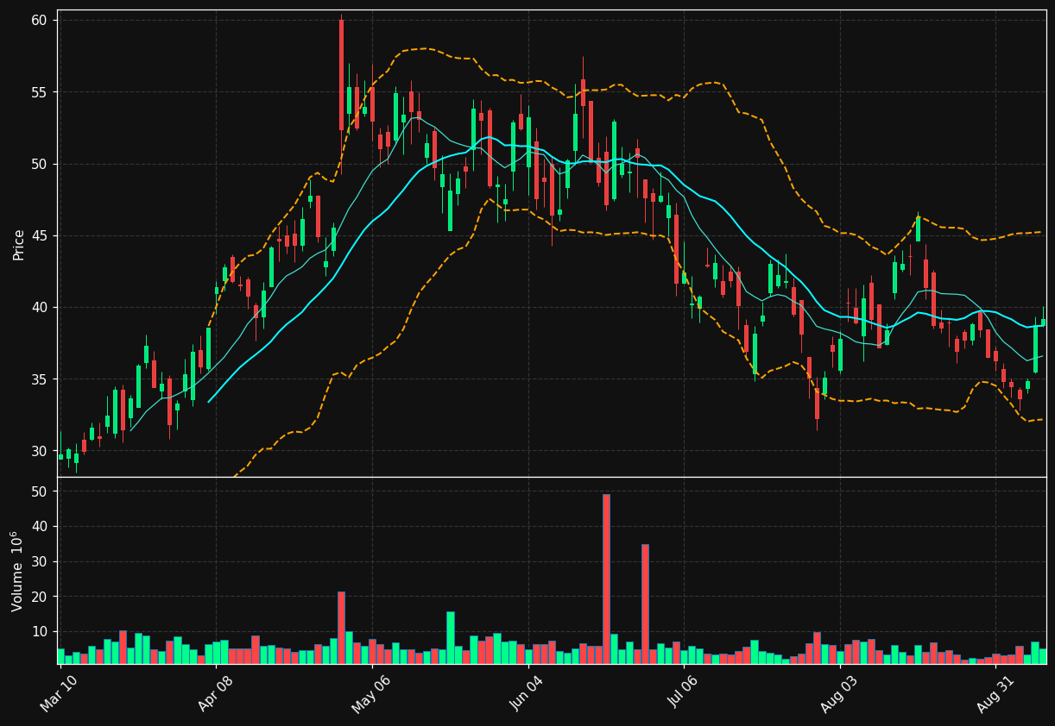Click the price axis value 45

click(41, 235)
